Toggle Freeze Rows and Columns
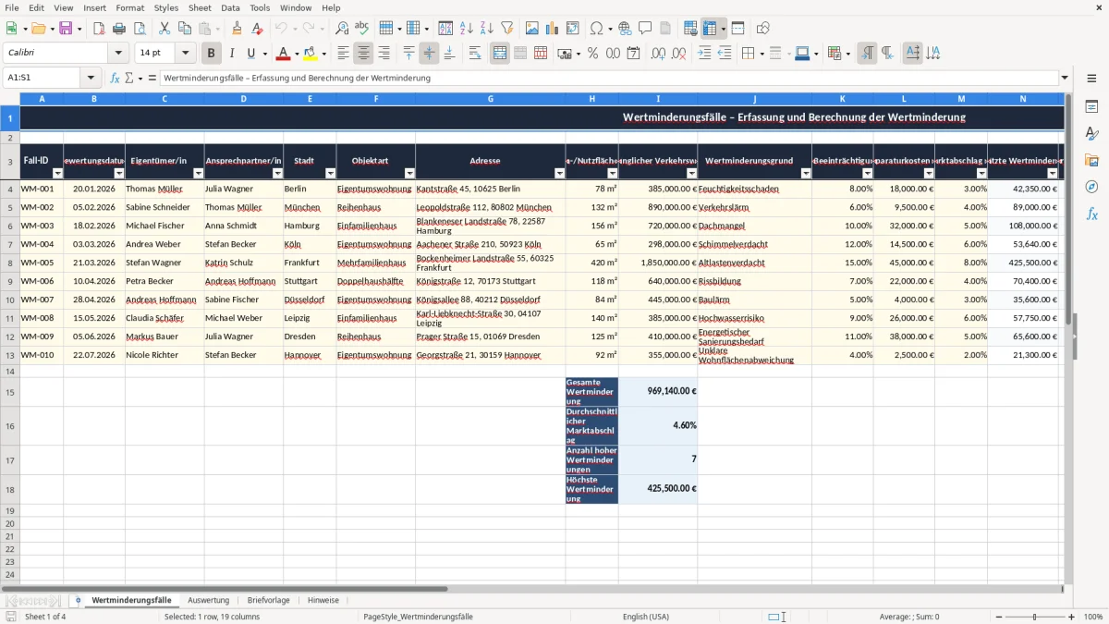Image resolution: width=1109 pixels, height=624 pixels. (710, 29)
